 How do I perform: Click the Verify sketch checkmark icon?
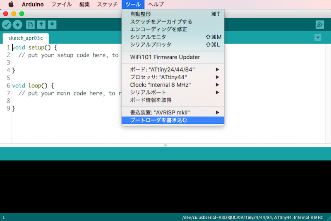click(x=7, y=25)
